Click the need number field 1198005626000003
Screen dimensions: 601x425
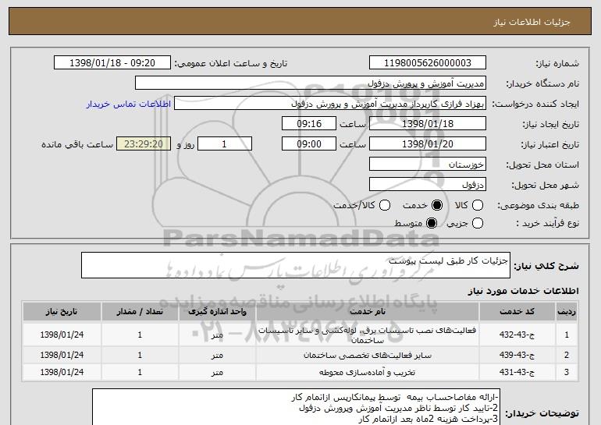428,63
